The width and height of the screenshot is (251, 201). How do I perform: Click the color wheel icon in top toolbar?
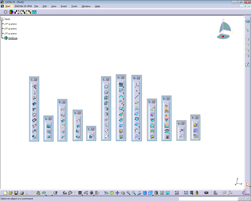tap(11, 12)
